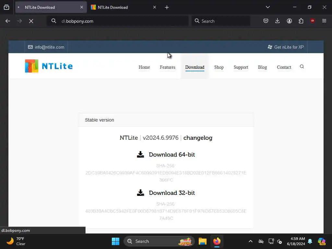Go back to the previous page
This screenshot has height=249, width=332.
(x=8, y=21)
